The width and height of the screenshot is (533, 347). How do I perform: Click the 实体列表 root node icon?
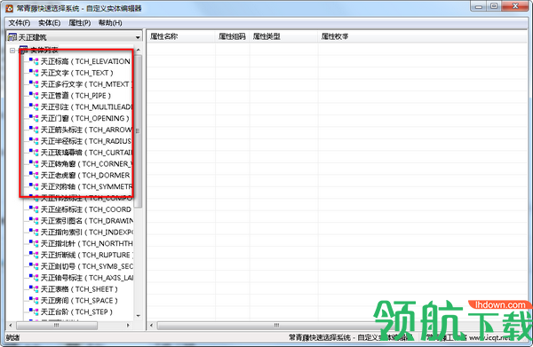click(23, 50)
